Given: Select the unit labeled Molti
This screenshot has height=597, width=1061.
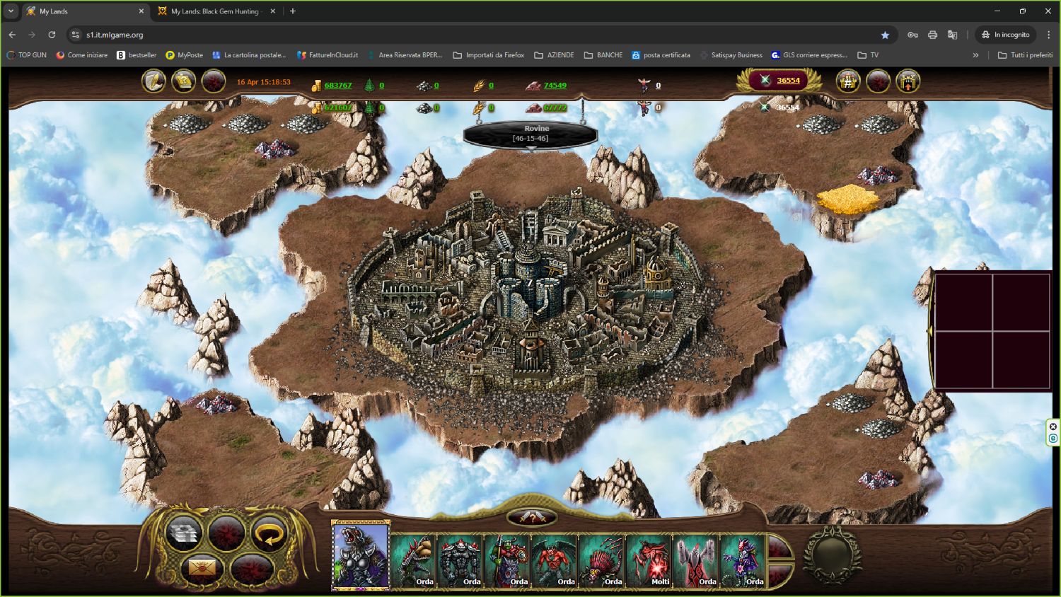Looking at the screenshot, I should click(649, 560).
